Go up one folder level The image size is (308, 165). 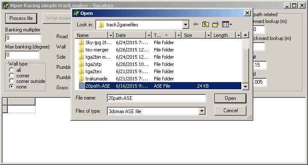(x=205, y=24)
